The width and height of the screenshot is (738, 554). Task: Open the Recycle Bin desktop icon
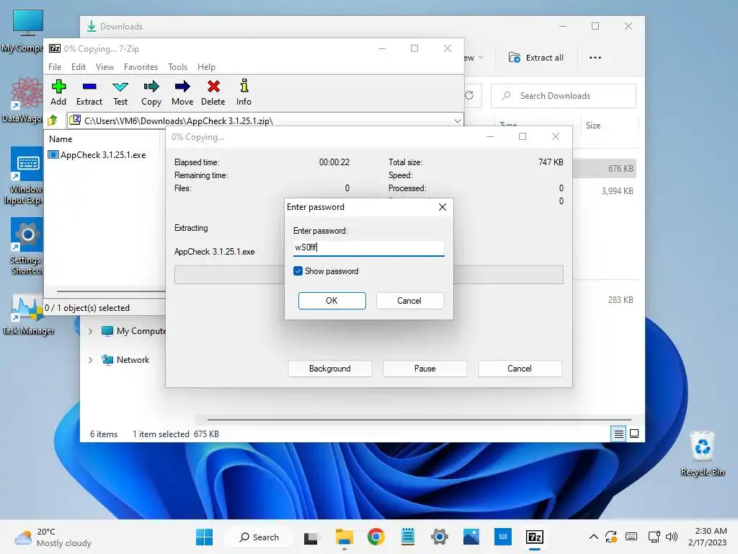point(702,454)
